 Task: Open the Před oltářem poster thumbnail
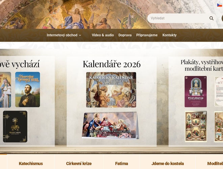[x=196, y=92]
